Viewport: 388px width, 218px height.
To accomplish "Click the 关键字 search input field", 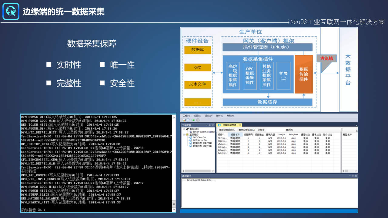I will point(274,130).
